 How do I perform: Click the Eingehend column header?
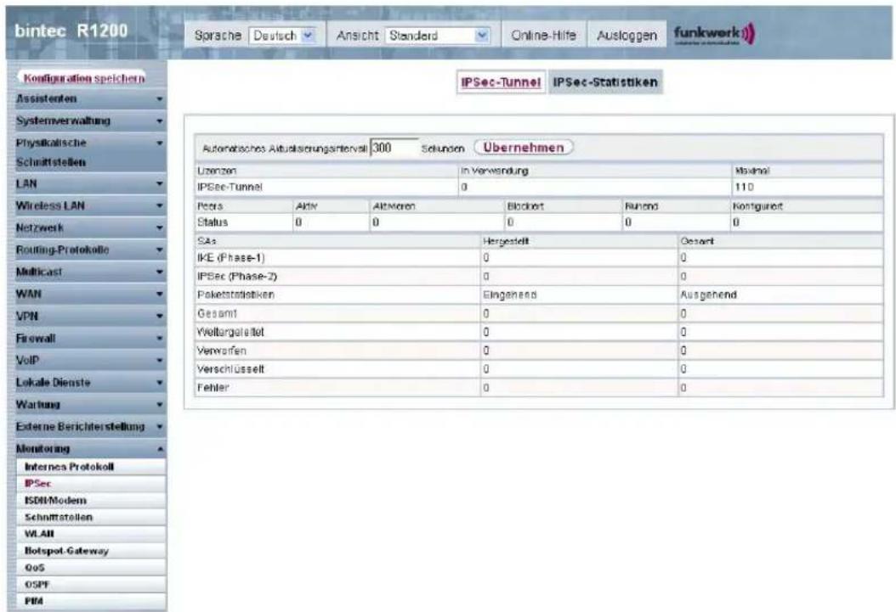[x=510, y=295]
